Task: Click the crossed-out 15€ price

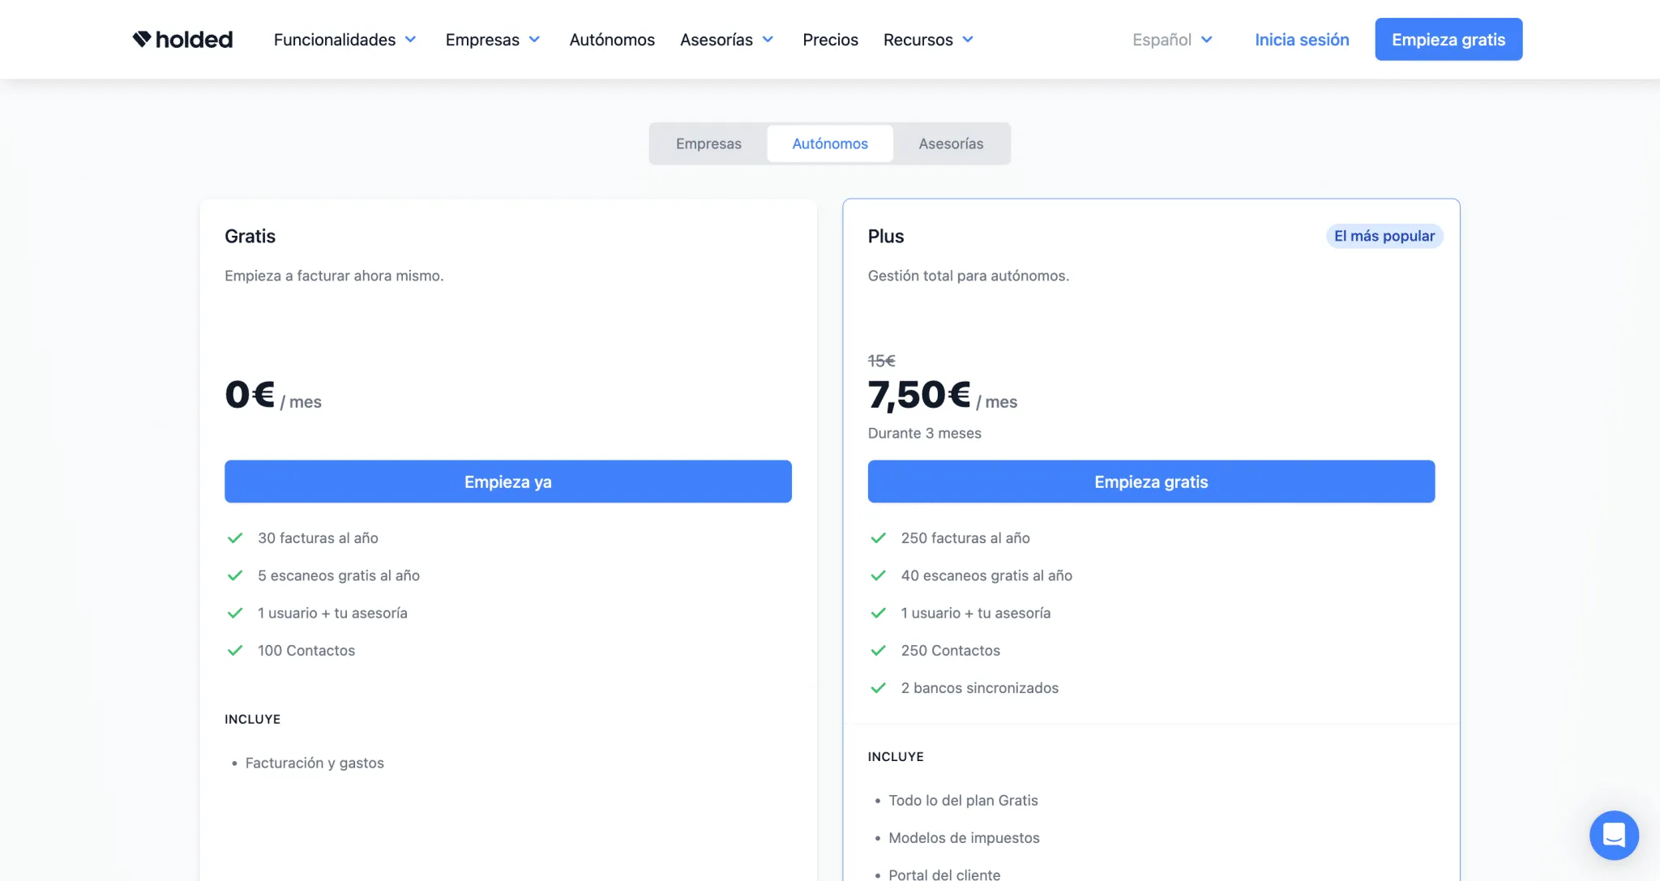Action: tap(882, 361)
